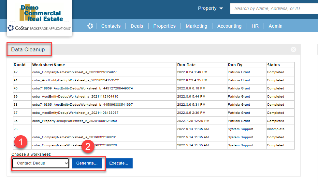Click the CoStar Brokerage Applications logo

(39, 28)
